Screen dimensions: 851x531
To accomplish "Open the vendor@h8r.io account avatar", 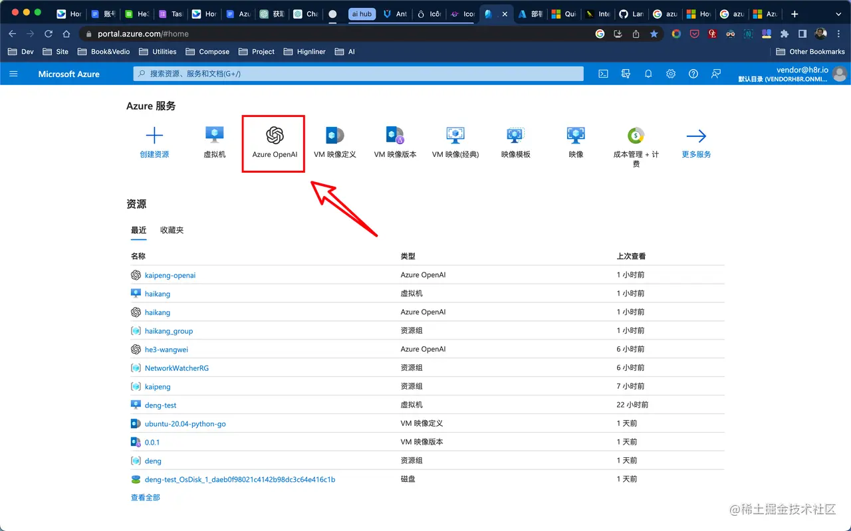I will (840, 74).
